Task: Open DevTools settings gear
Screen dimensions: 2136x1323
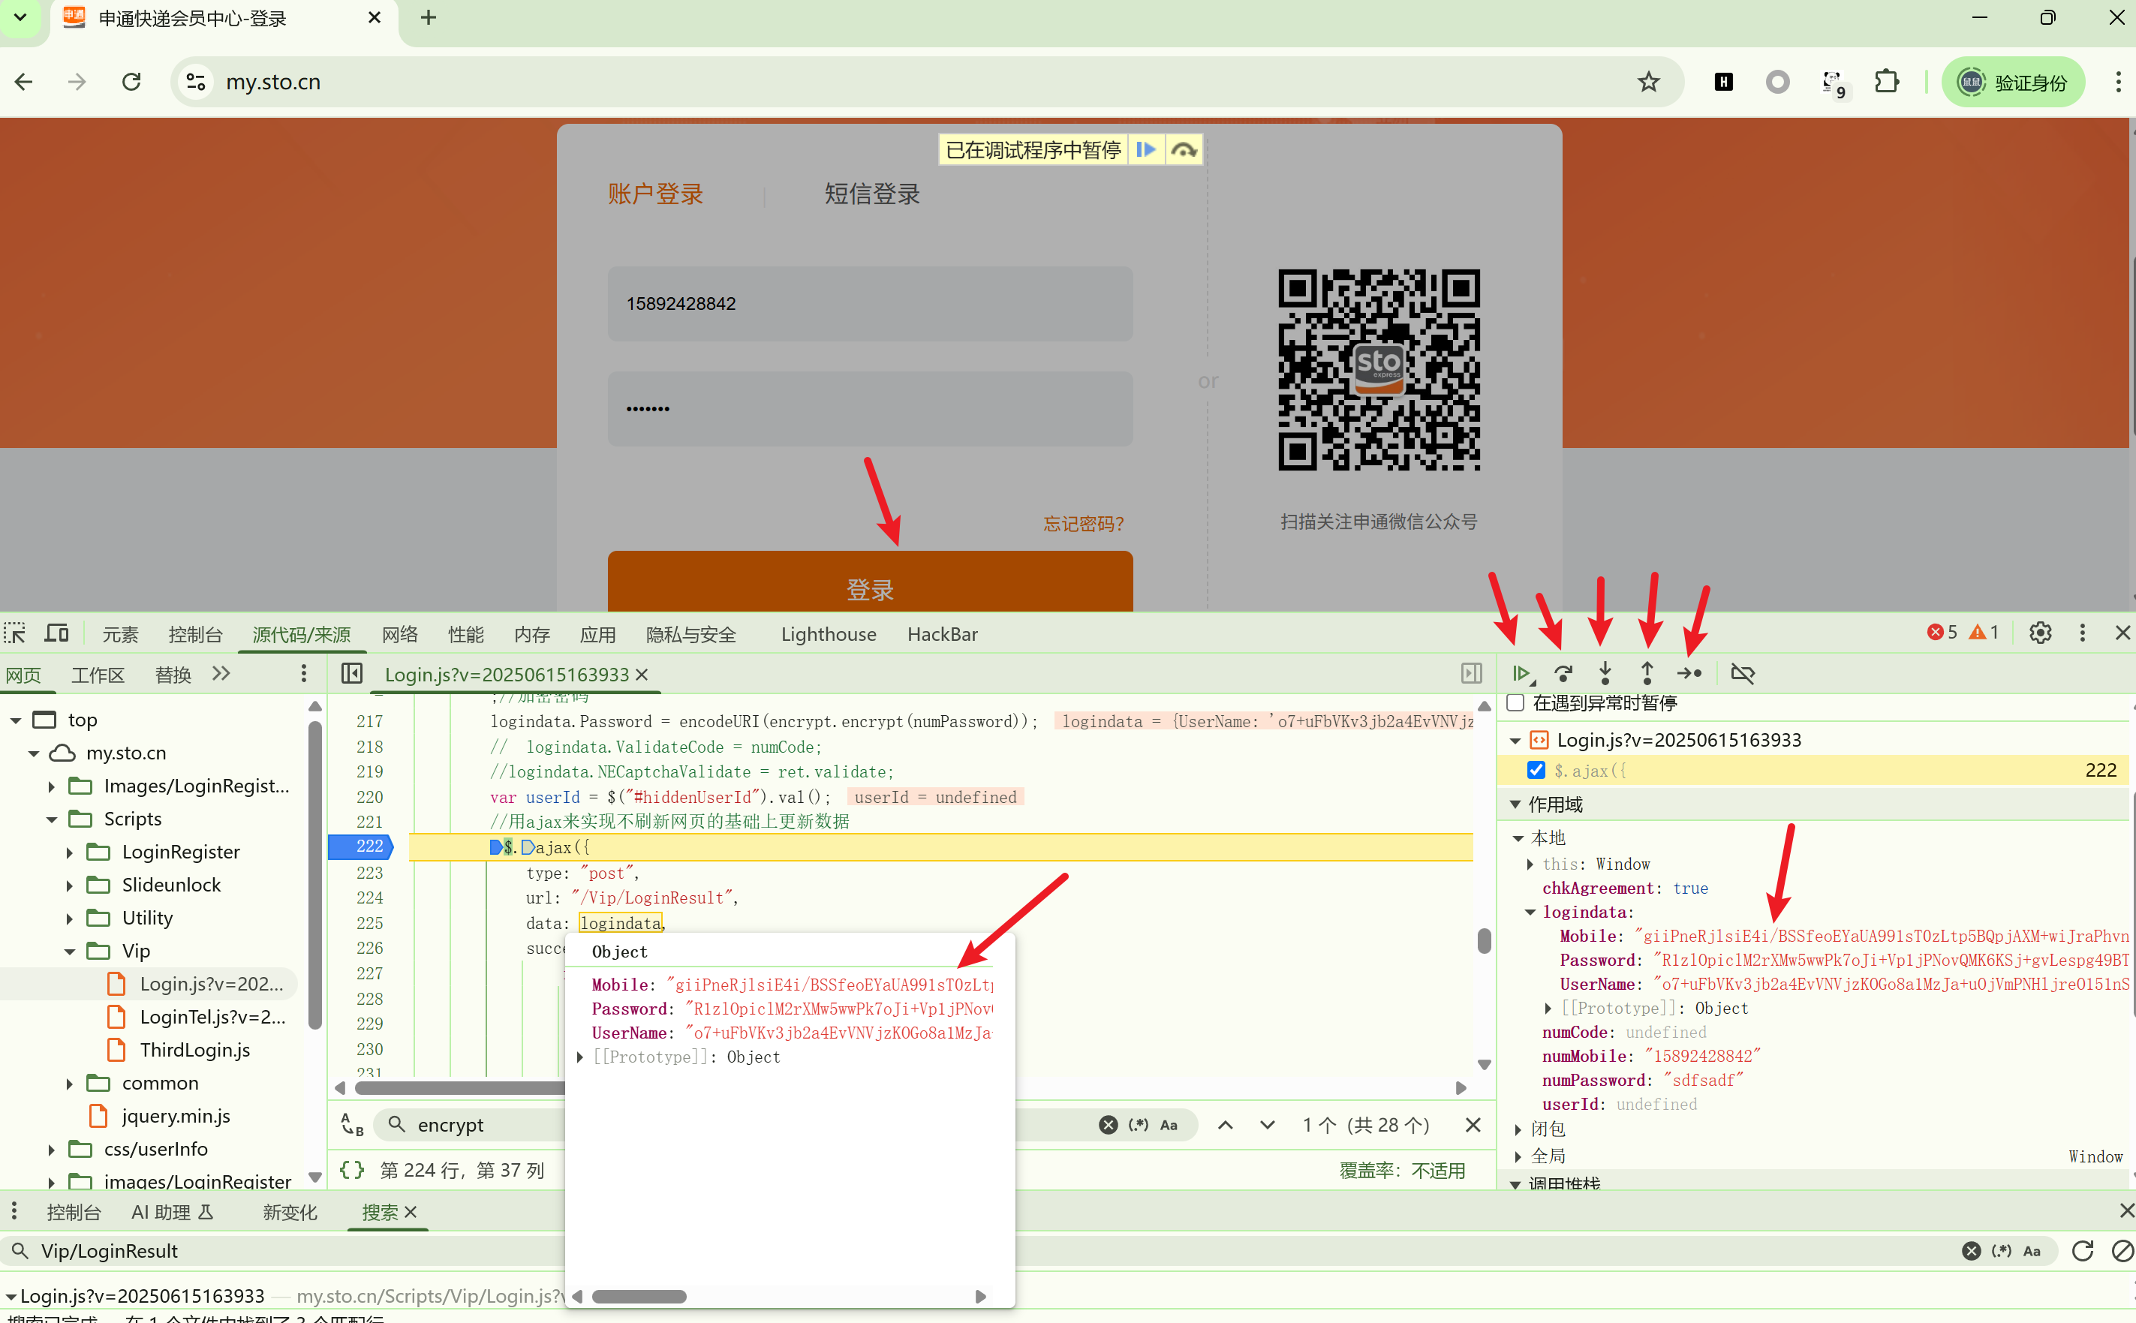Action: click(x=2041, y=633)
